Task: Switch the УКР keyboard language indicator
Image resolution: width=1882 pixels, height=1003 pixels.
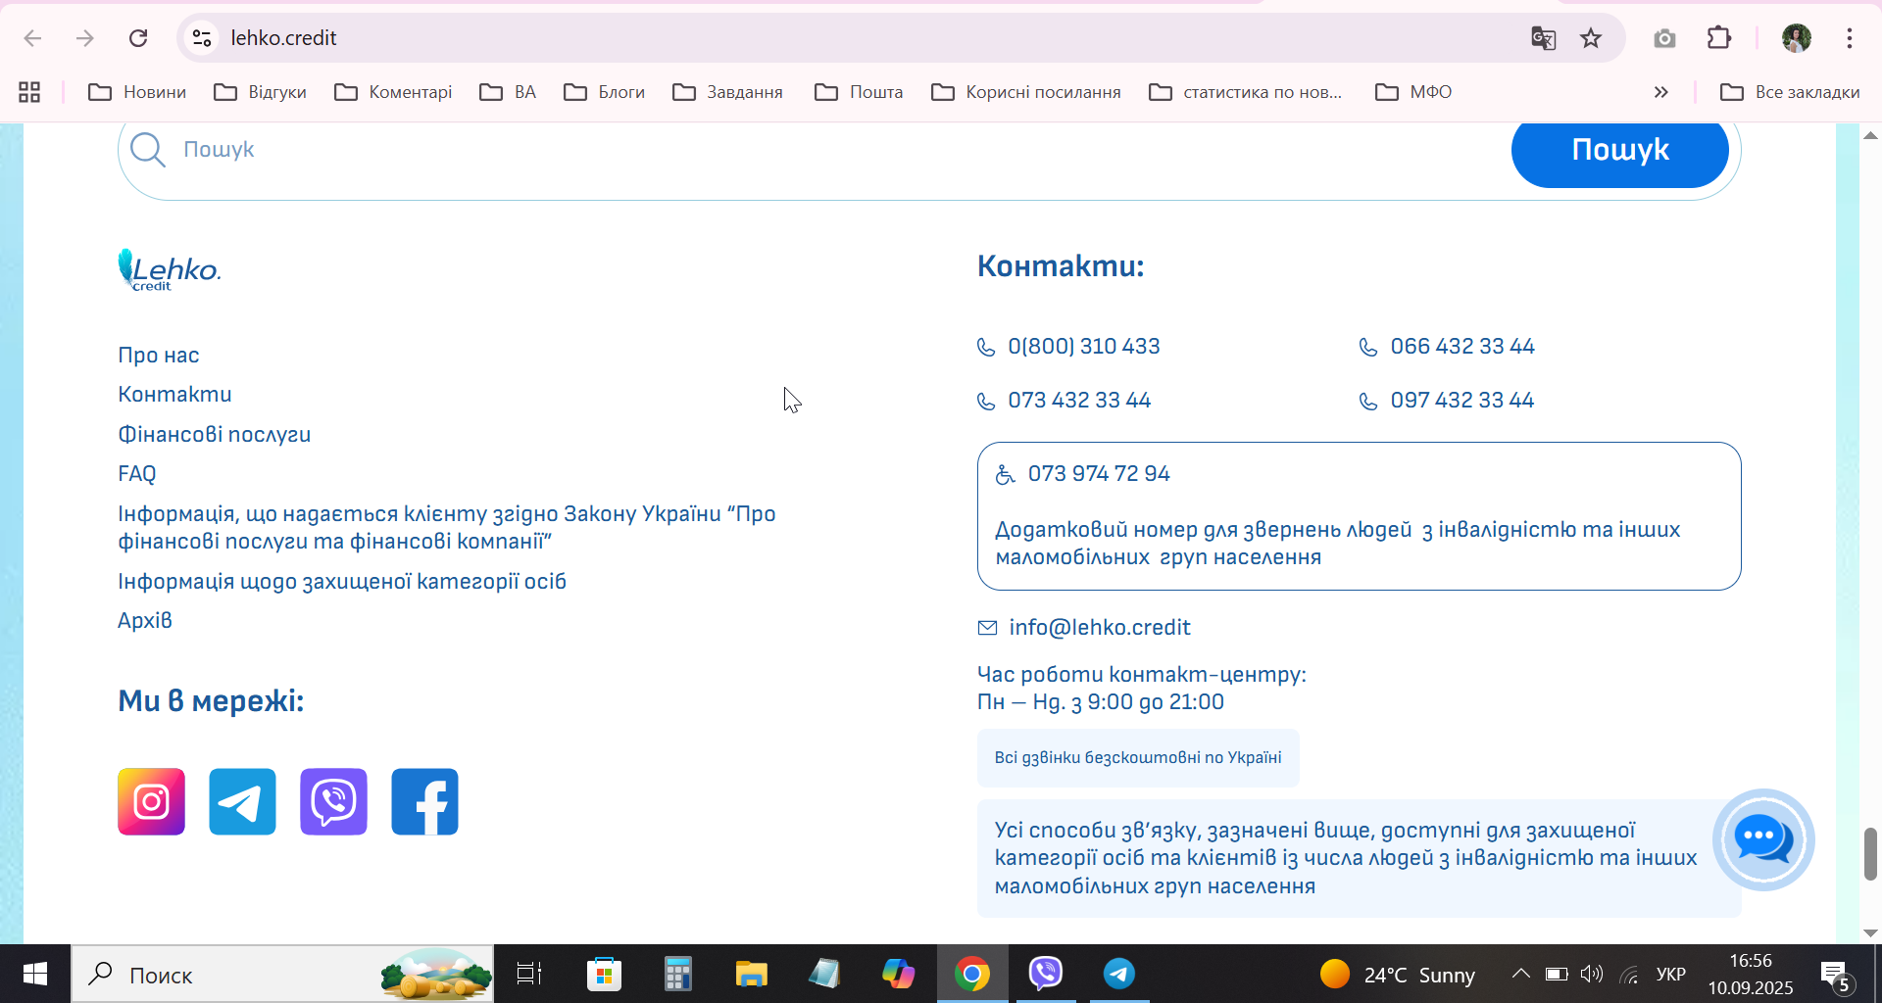Action: pyautogui.click(x=1670, y=974)
